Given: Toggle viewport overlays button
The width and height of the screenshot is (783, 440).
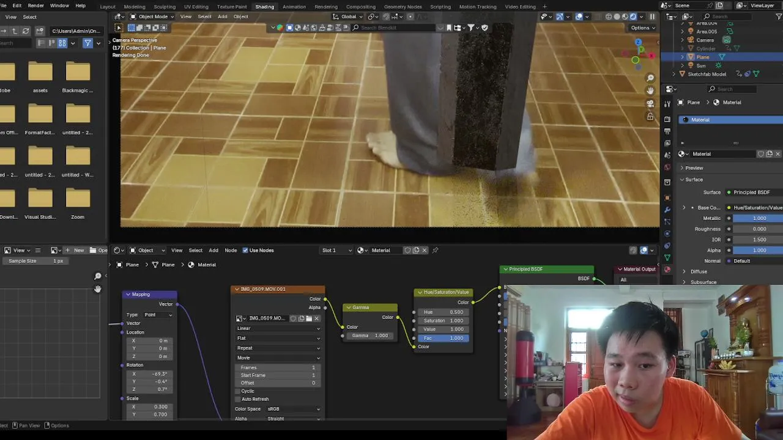Looking at the screenshot, I should click(x=579, y=16).
